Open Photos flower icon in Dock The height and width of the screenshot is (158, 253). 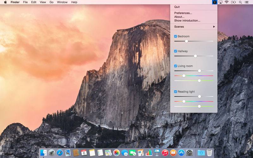pos(116,153)
